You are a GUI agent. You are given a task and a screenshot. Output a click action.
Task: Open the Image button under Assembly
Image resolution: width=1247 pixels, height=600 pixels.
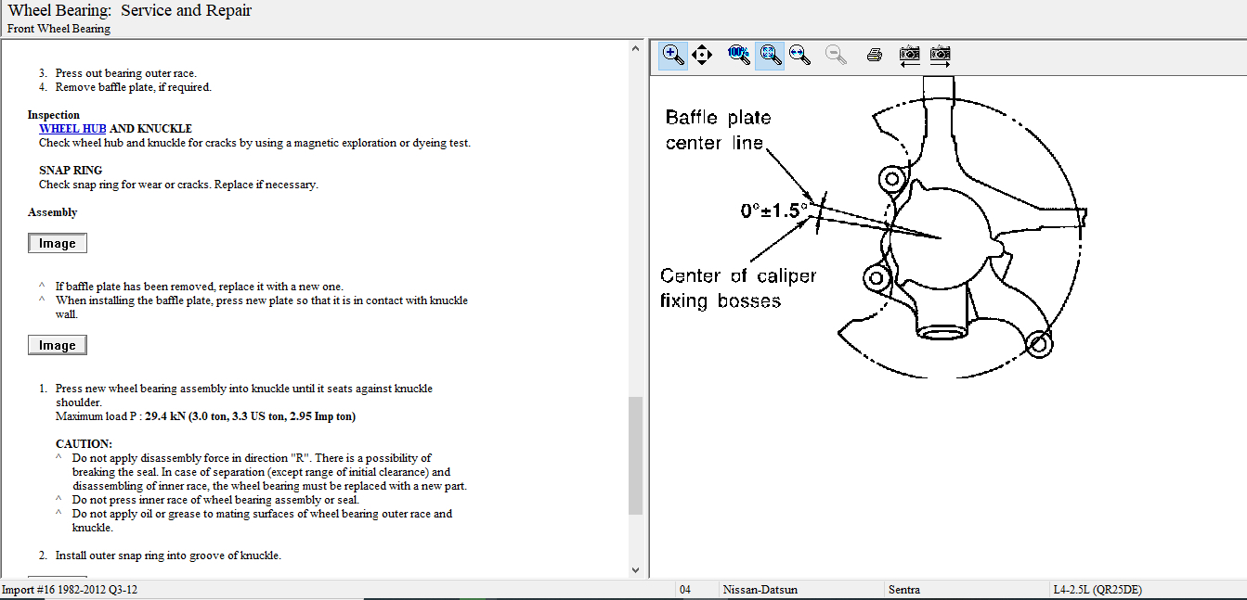pos(58,244)
